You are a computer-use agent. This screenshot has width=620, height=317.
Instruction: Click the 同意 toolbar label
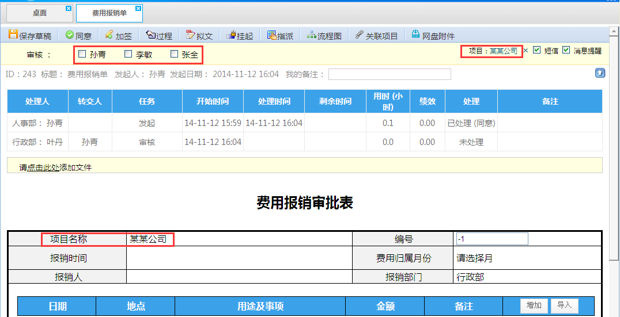point(84,36)
